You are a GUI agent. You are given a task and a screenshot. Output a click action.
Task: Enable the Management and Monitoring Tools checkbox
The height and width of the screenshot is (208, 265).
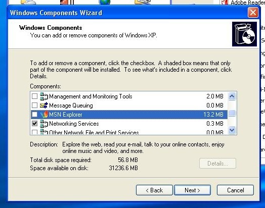[35, 96]
